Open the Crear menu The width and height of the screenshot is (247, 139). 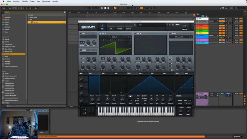32,2
